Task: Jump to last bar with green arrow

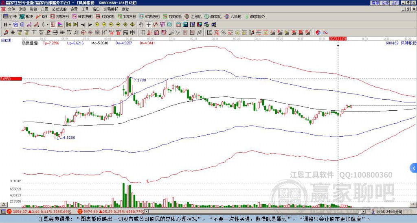Action: tap(76, 25)
